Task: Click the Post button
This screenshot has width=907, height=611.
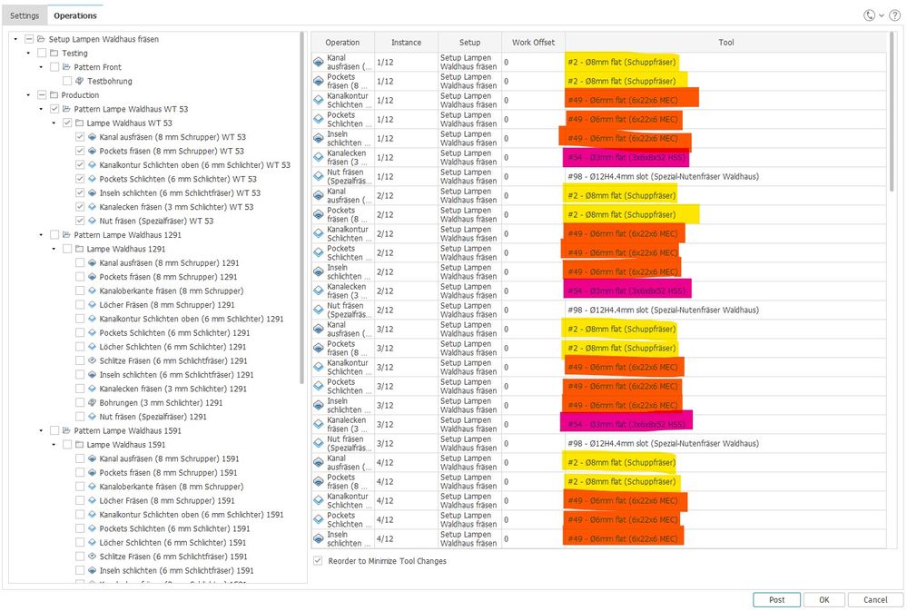Action: [777, 599]
